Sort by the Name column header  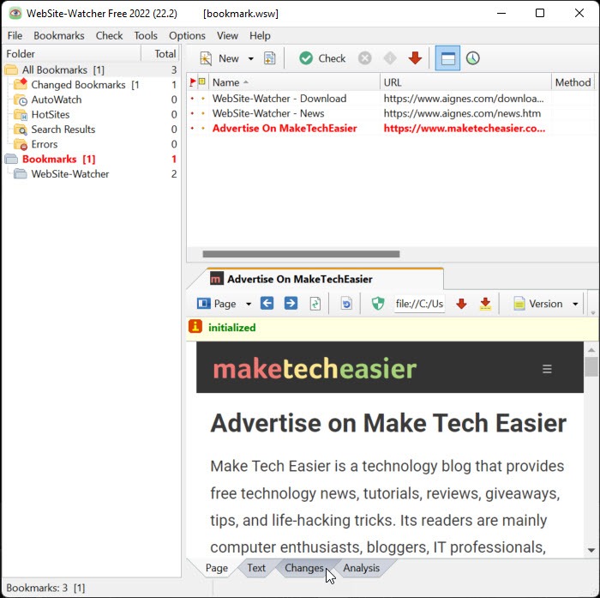tap(294, 82)
